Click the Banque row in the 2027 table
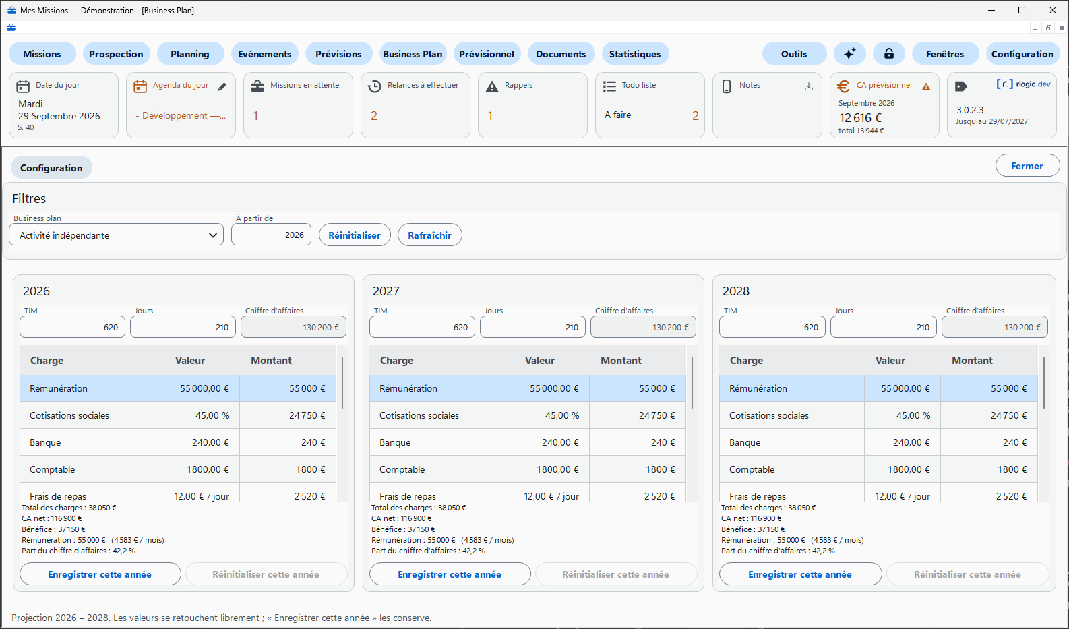Image resolution: width=1069 pixels, height=629 pixels. pos(528,442)
